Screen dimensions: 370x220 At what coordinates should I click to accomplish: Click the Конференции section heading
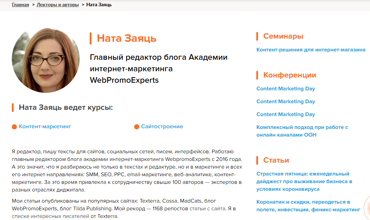tap(290, 75)
